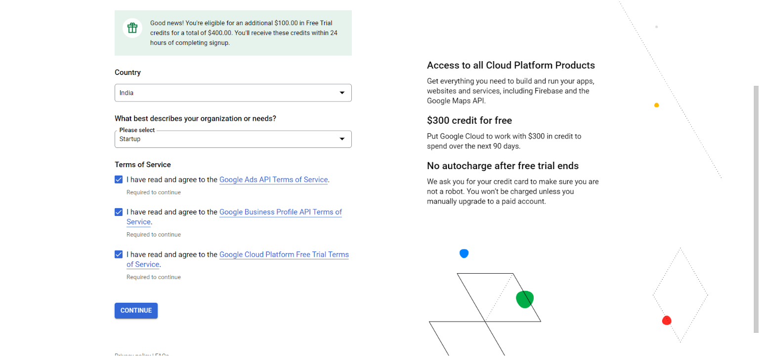Click the CONTINUE button
Viewport: 759px width, 356px height.
click(x=136, y=311)
